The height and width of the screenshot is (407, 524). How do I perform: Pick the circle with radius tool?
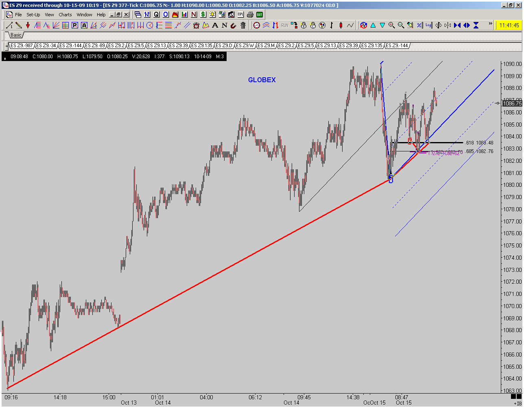pyautogui.click(x=150, y=25)
